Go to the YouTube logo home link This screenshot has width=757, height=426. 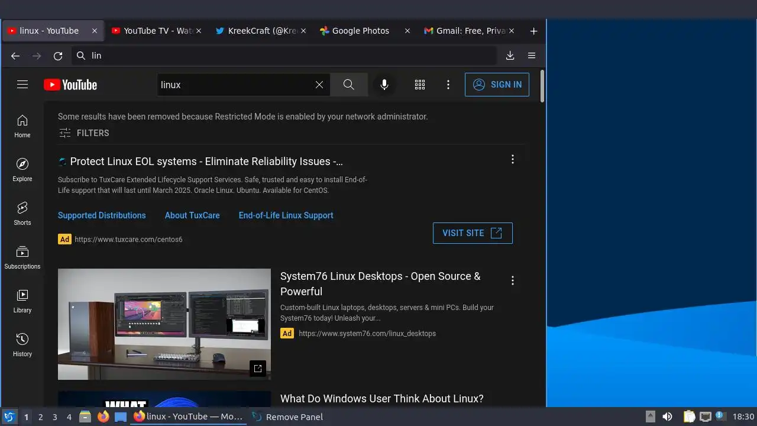pos(70,85)
